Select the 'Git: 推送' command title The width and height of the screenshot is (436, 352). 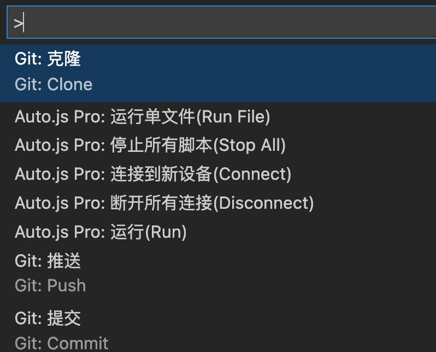tap(48, 261)
